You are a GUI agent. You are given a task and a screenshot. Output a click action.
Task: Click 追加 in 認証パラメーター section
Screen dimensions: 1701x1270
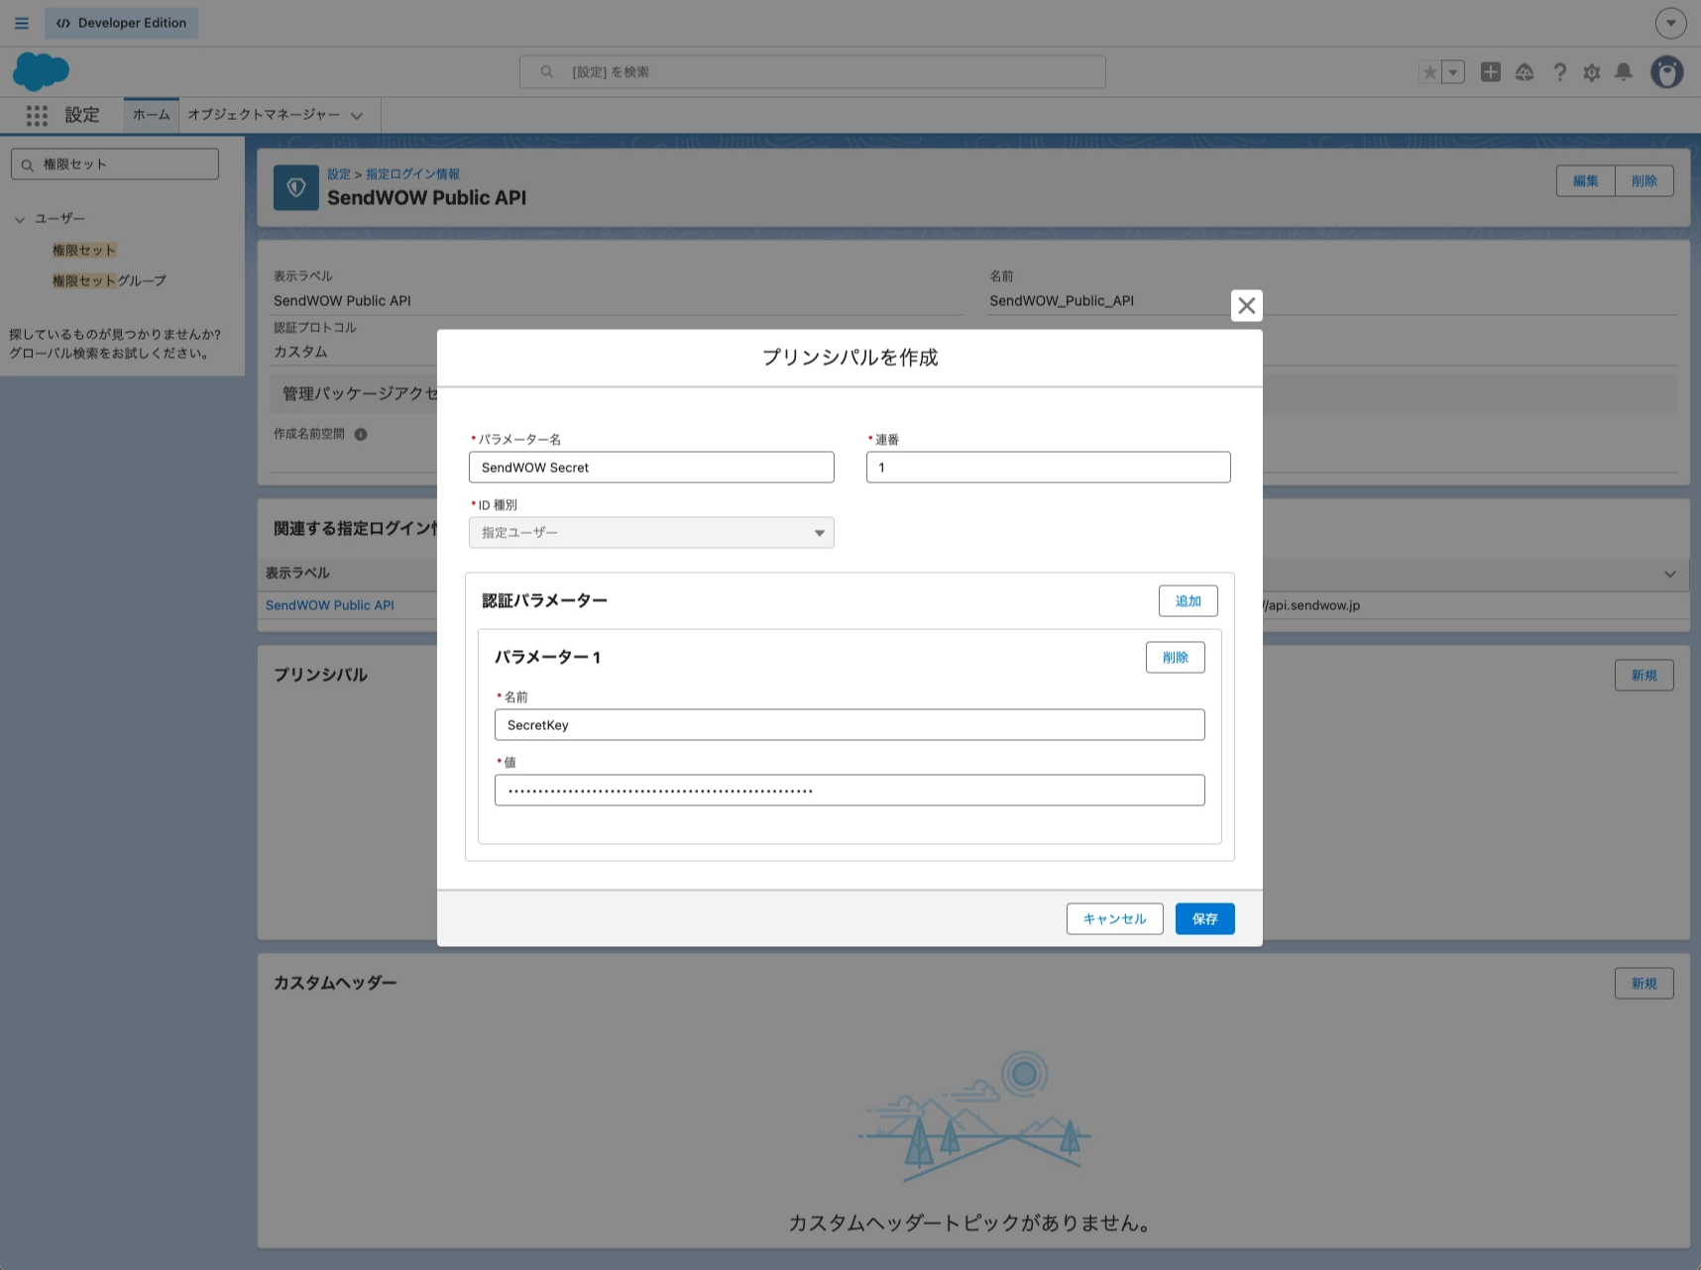coord(1189,601)
